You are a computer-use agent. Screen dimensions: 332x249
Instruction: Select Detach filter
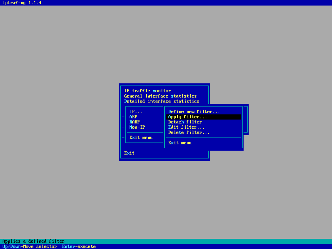[185, 122]
